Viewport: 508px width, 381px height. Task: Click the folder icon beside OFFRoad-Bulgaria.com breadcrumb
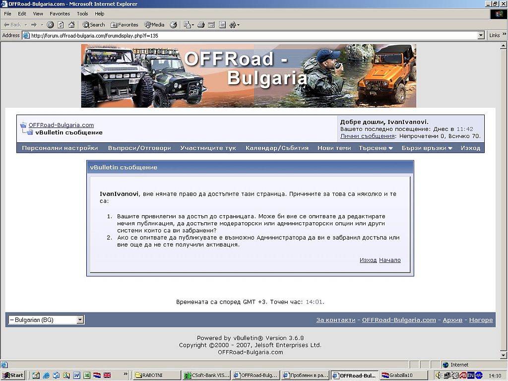[23, 125]
